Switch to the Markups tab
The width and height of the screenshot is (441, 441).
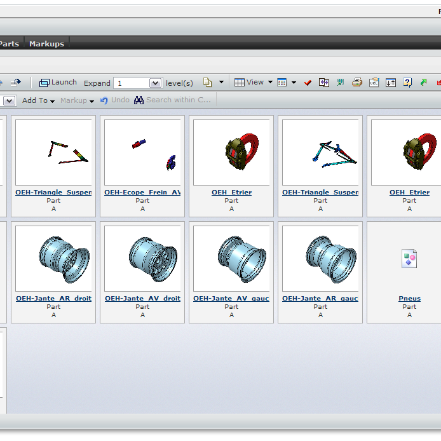(46, 44)
